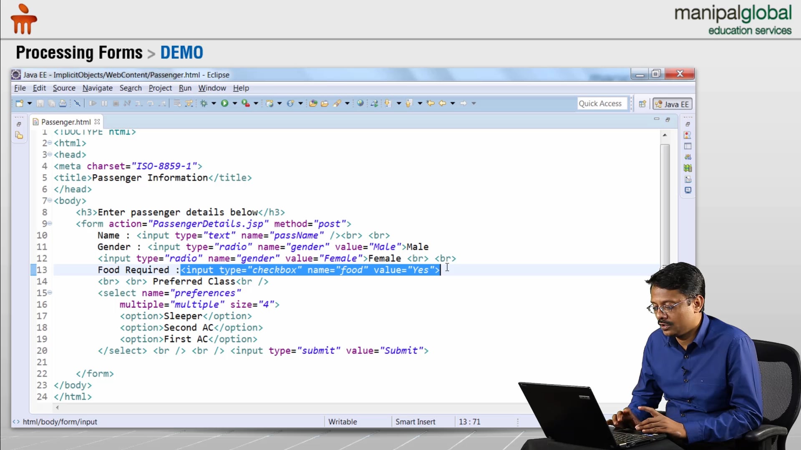Open the New wizard dropdown arrow
Screen dimensions: 801x450
coord(29,103)
